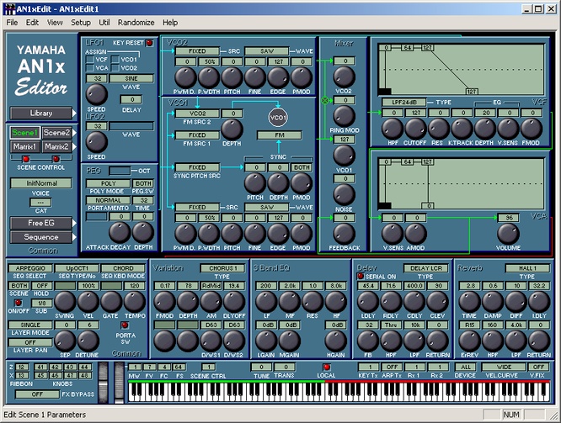The height and width of the screenshot is (423, 561).
Task: Click the modulation wheel slider
Action: (x=119, y=383)
